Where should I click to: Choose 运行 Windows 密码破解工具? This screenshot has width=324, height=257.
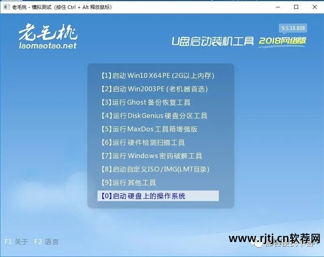(151, 156)
